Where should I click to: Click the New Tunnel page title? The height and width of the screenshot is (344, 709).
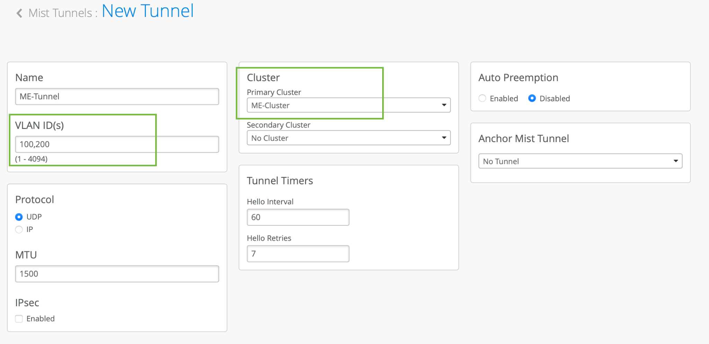[148, 11]
